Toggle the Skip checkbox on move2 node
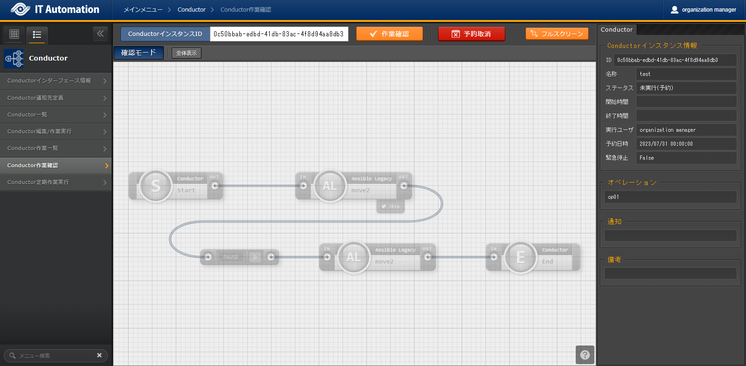Image resolution: width=746 pixels, height=366 pixels. tap(384, 206)
